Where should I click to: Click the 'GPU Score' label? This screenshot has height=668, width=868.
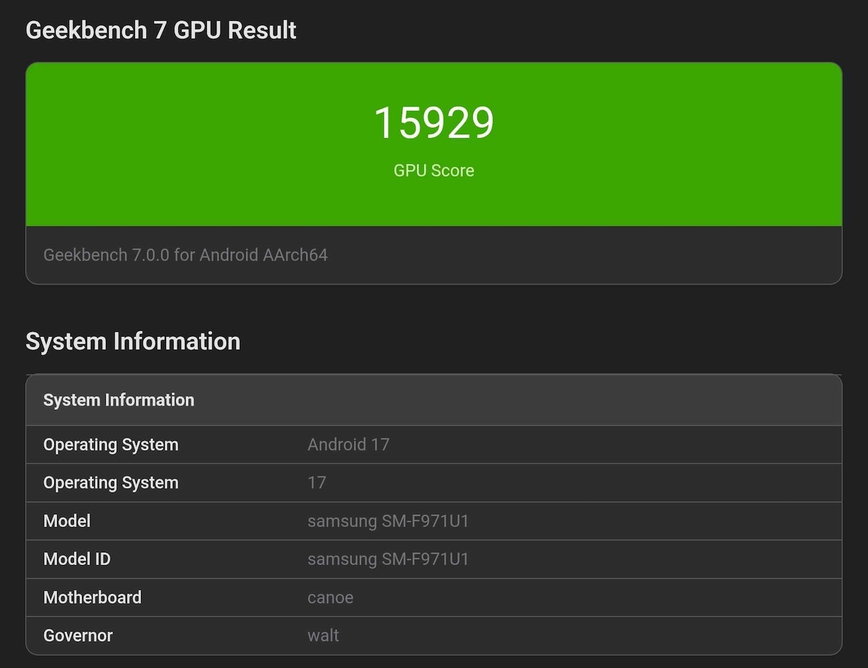(434, 171)
